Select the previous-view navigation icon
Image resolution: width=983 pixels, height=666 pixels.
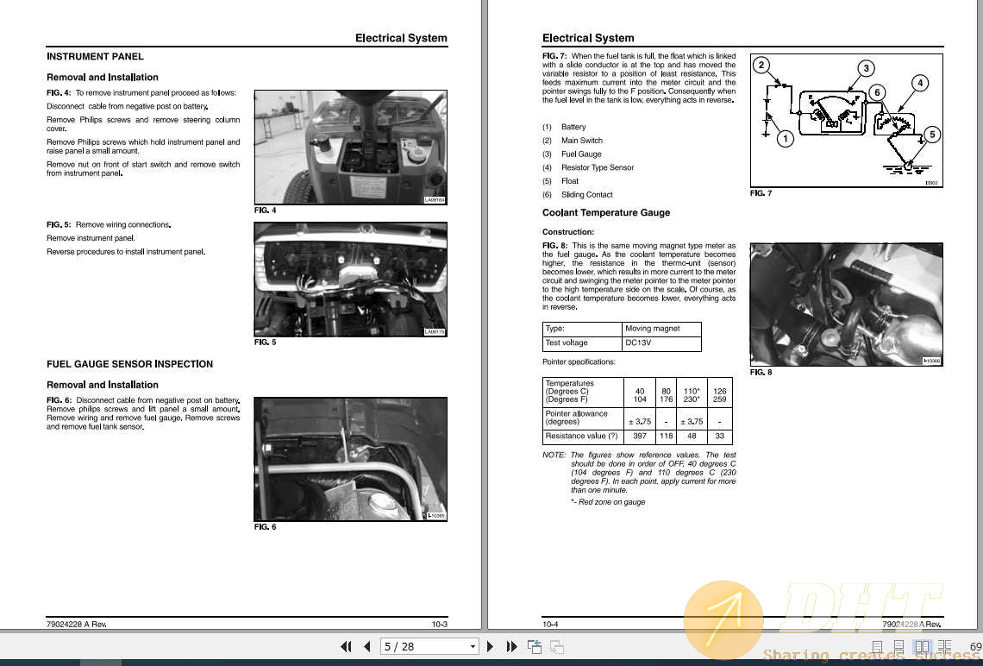coord(533,645)
